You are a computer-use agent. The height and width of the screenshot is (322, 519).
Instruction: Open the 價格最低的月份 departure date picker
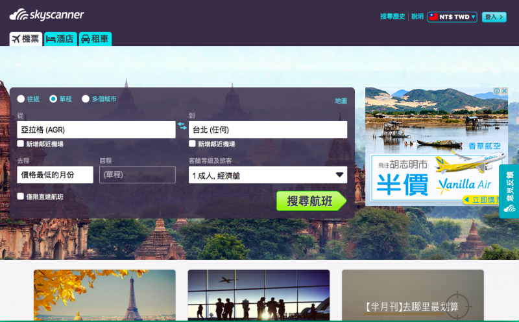point(55,175)
